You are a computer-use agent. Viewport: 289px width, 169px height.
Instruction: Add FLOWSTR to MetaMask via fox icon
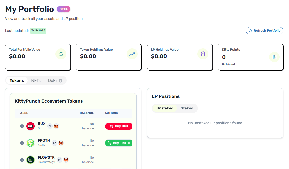point(66,160)
